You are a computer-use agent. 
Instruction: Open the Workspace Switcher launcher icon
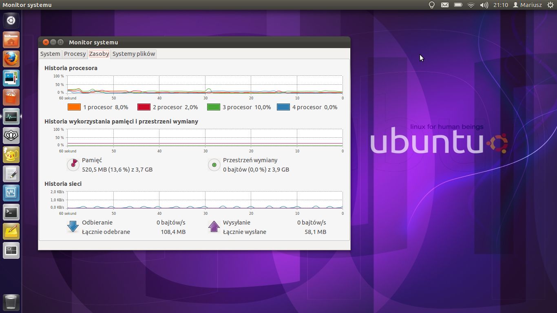click(11, 250)
